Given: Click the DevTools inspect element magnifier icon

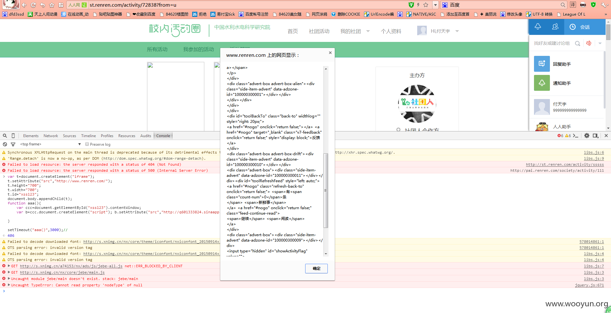Looking at the screenshot, I should click(5, 136).
